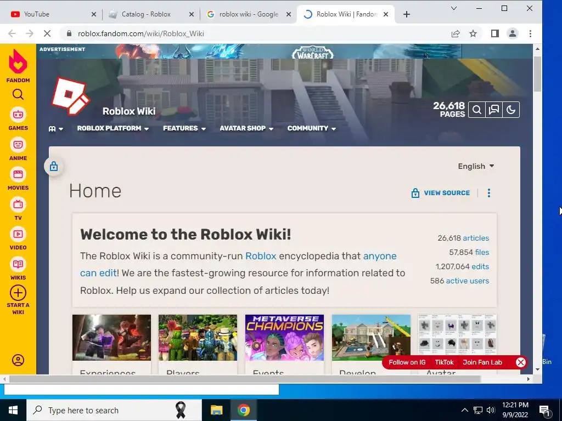Click the horizontal page scrollbar
562x421 pixels.
point(244,379)
